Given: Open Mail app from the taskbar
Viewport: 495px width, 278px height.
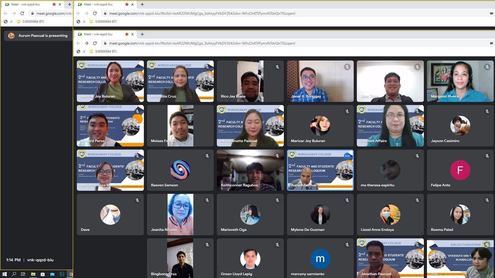Looking at the screenshot, I should 52,274.
